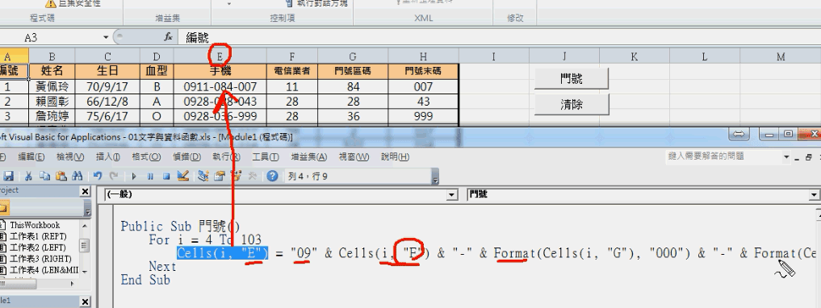This screenshot has height=308, width=821.
Task: Open 偵錯(D) menu
Action: pos(187,157)
